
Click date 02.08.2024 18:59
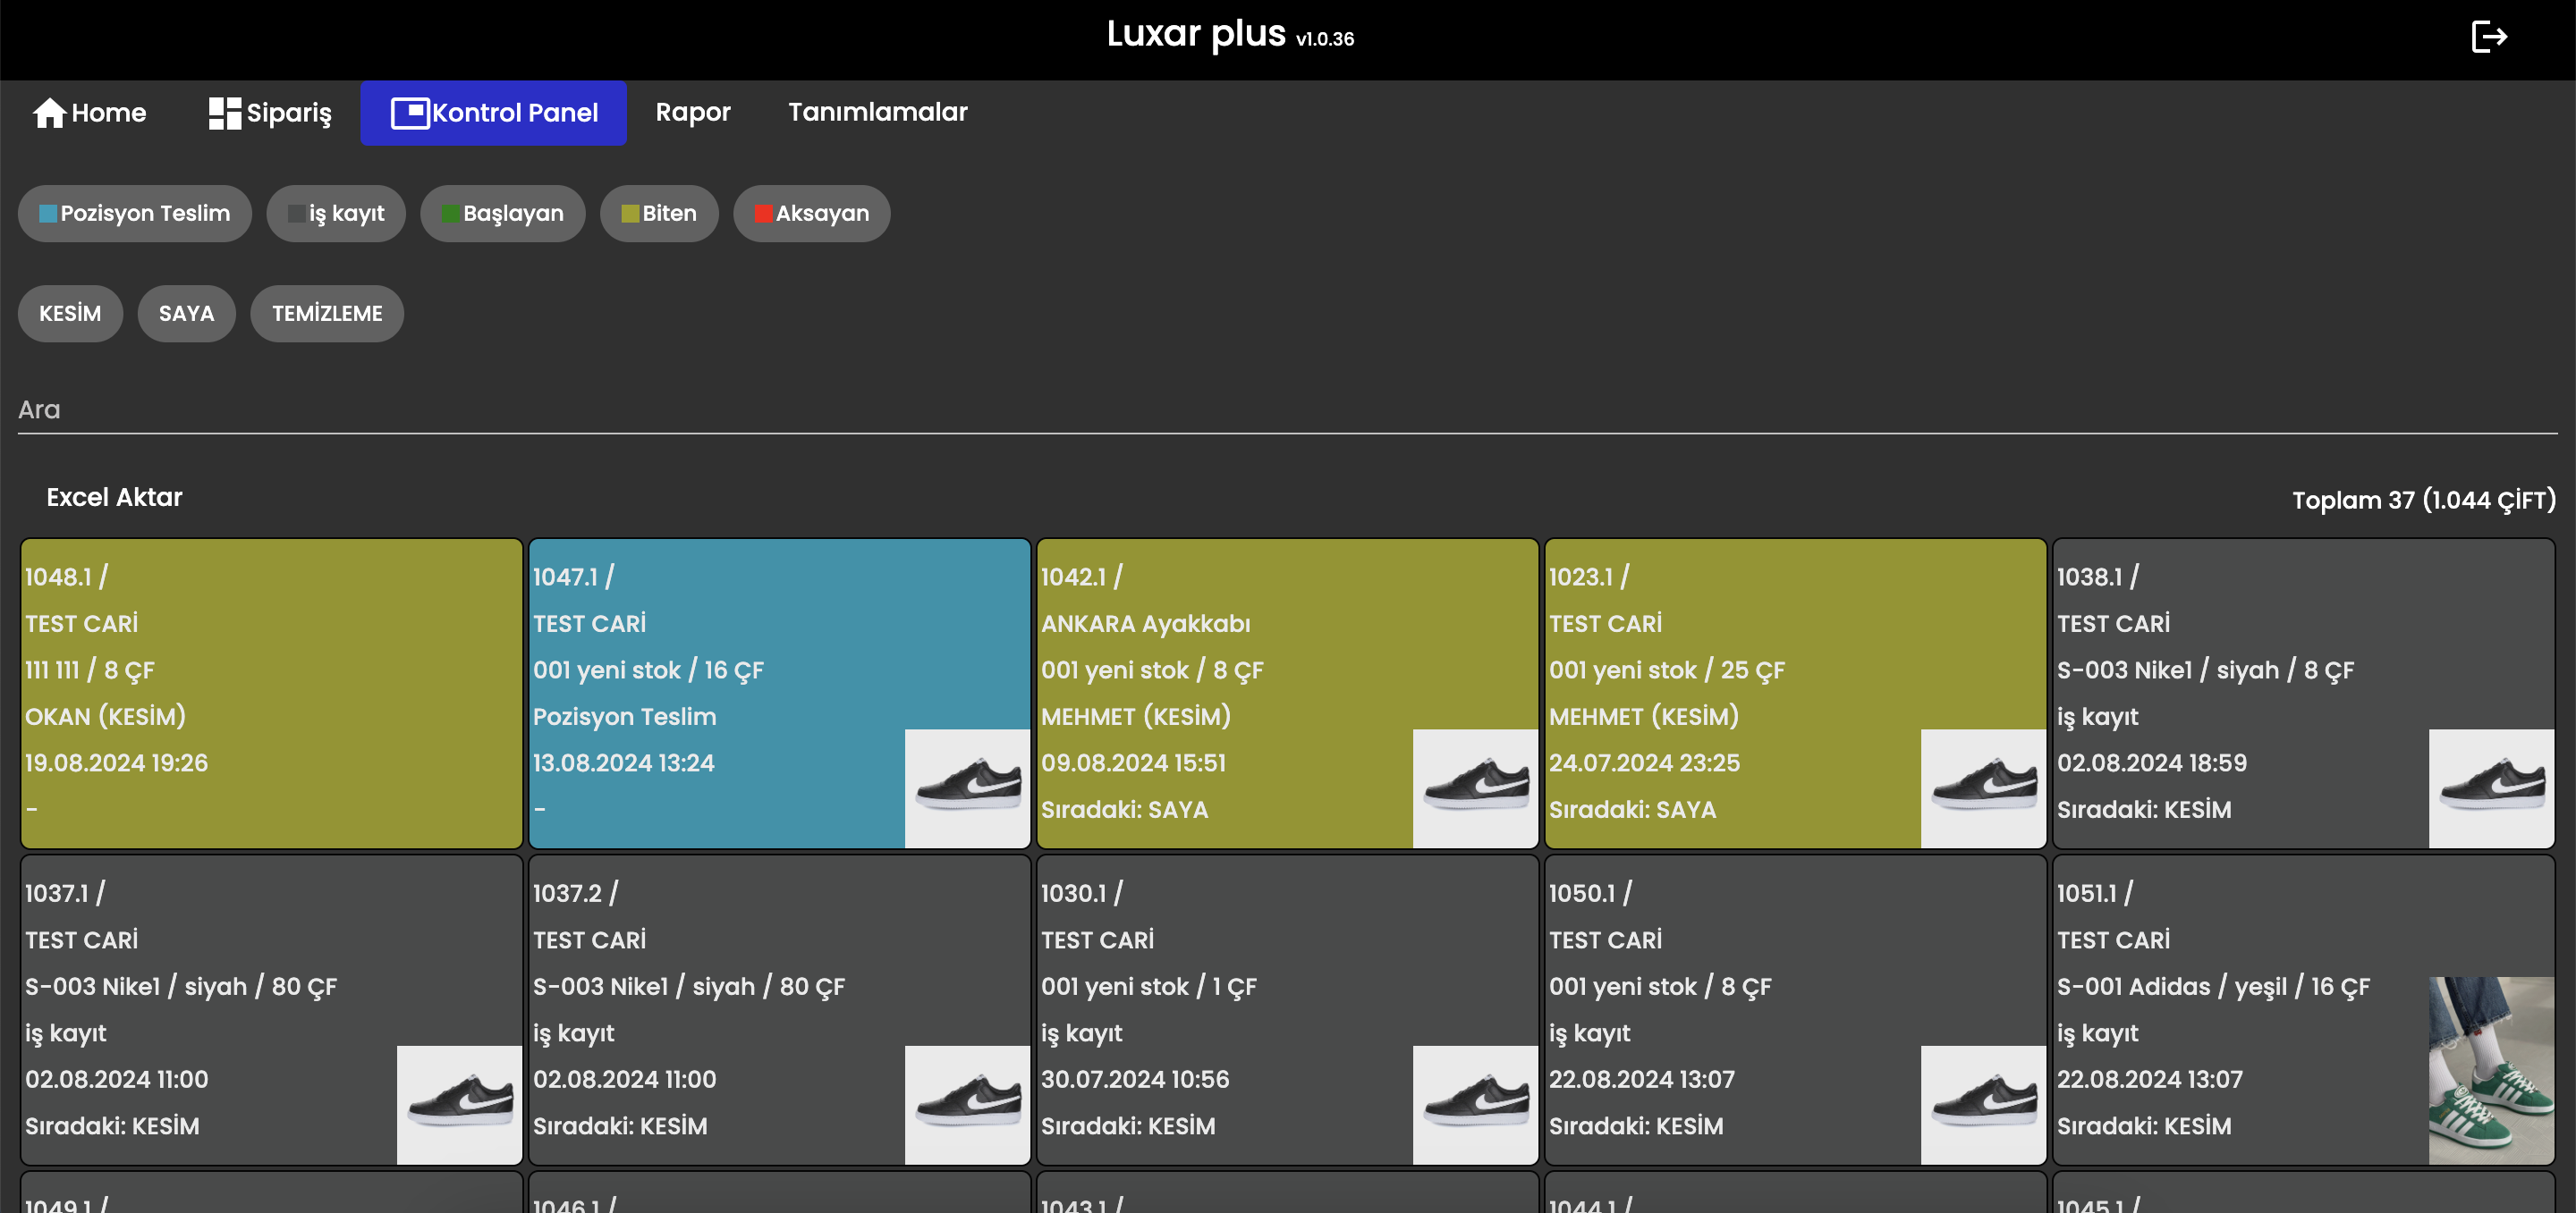pyautogui.click(x=2152, y=763)
